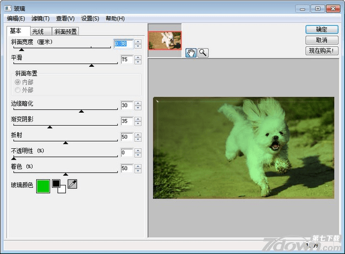Screen dimensions: 345x254
Task: Decrease 着色 value with down arrow
Action: pyautogui.click(x=138, y=171)
